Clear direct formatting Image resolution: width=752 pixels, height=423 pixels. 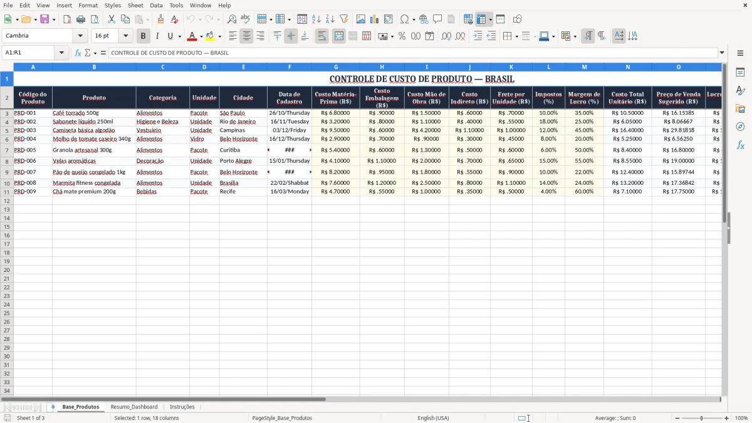tap(174, 19)
